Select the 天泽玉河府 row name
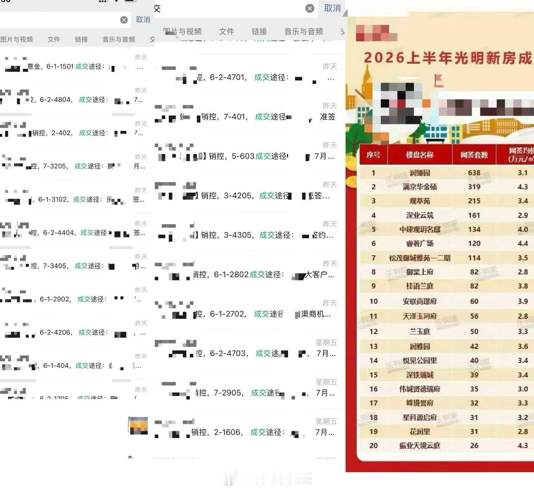The width and height of the screenshot is (534, 491). [x=420, y=316]
